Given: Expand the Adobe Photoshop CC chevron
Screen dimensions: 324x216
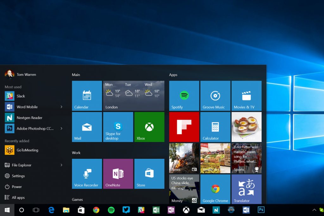Looking at the screenshot, I should pyautogui.click(x=62, y=128).
